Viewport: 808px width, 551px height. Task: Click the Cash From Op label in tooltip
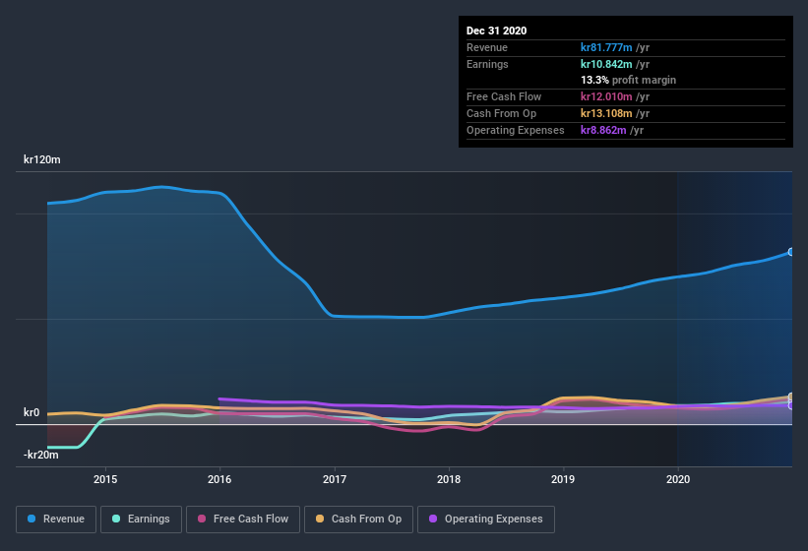coord(501,113)
